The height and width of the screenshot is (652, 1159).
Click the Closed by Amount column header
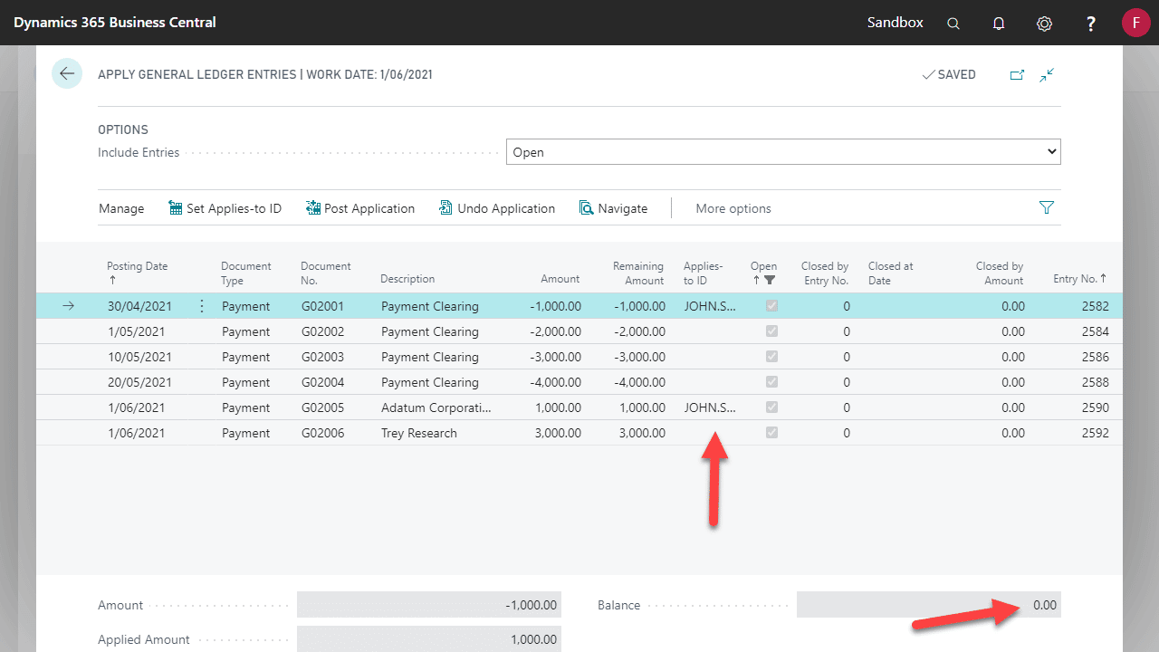[x=1000, y=273]
